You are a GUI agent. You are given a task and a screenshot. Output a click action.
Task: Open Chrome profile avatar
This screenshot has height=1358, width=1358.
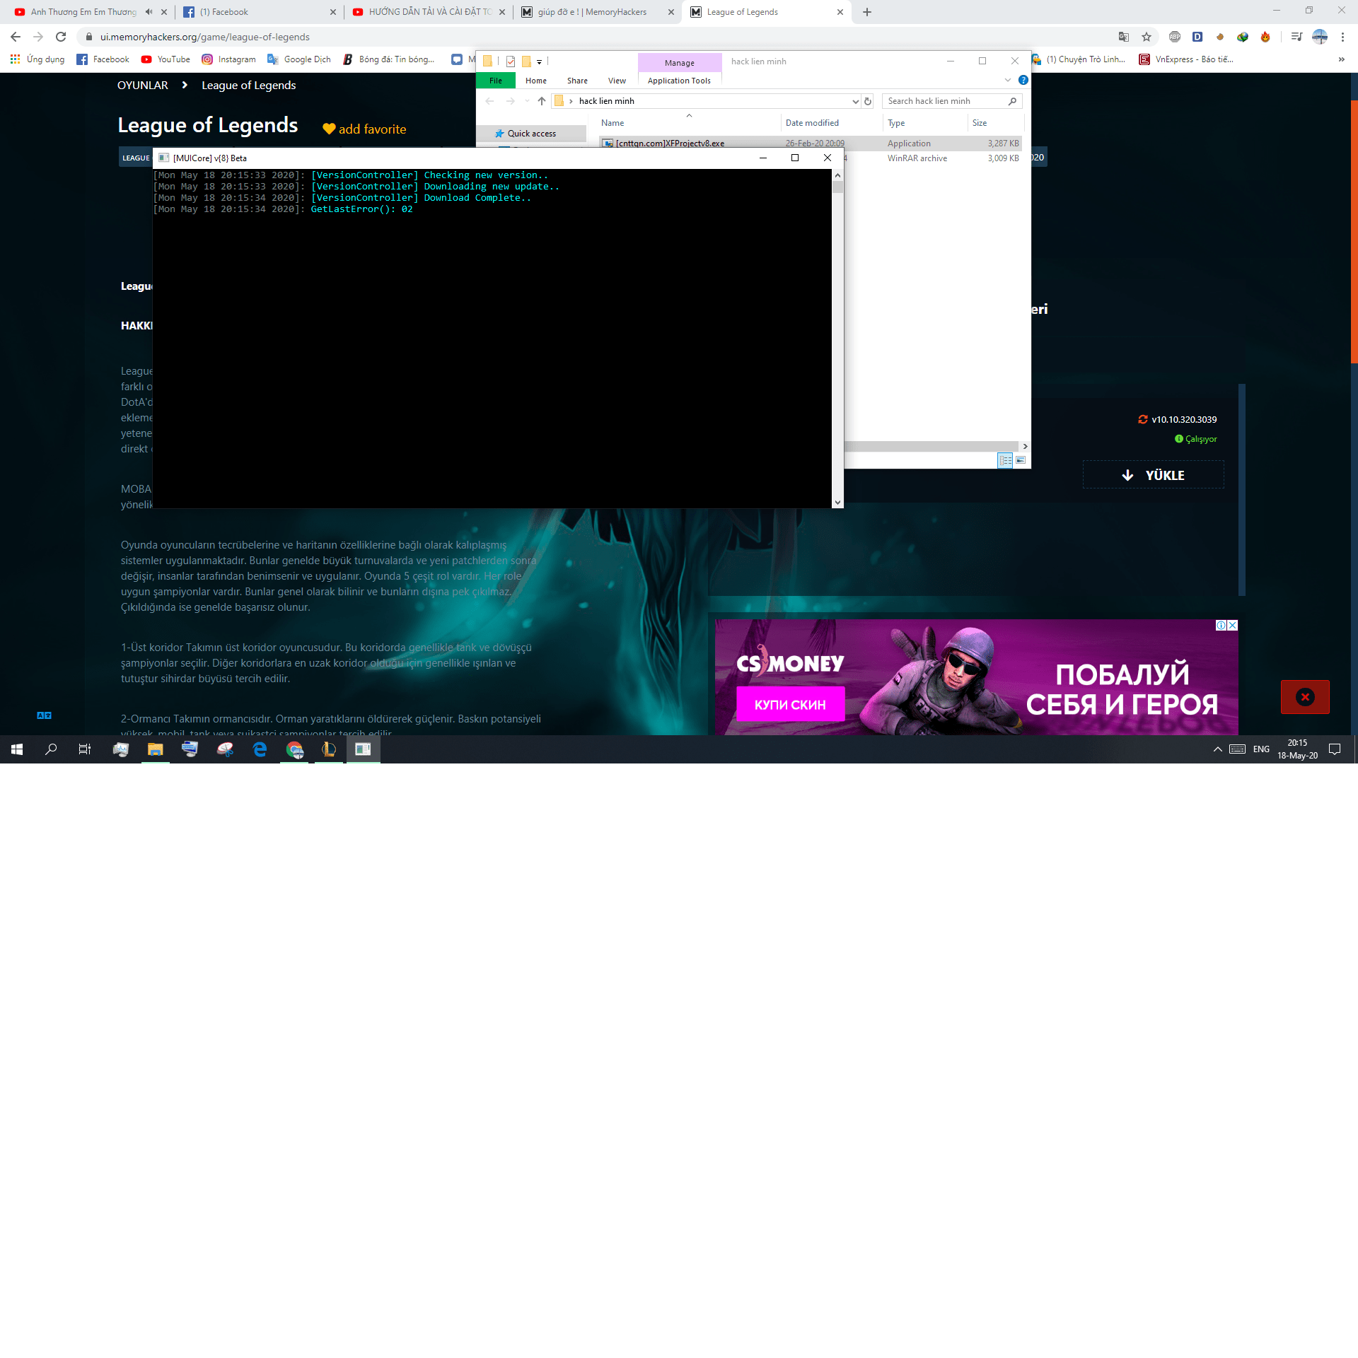point(1320,37)
